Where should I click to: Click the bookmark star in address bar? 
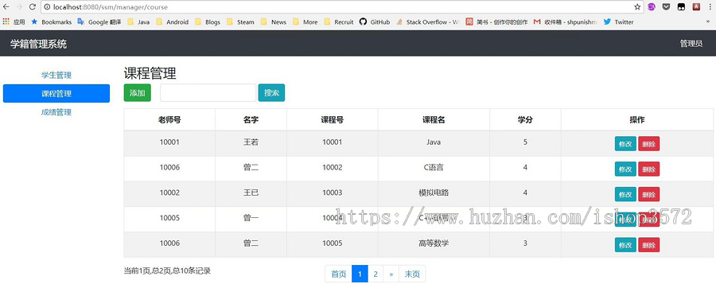point(637,7)
